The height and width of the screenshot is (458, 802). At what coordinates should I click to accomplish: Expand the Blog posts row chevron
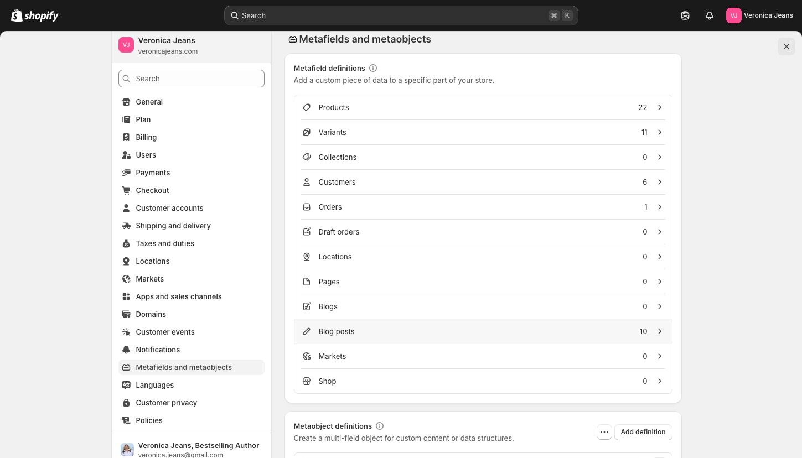pos(660,331)
